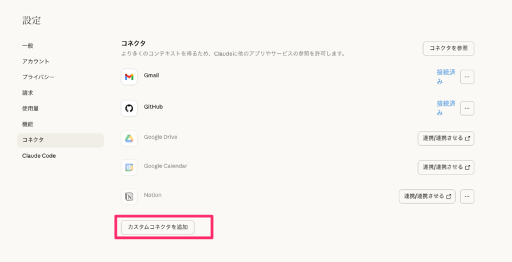
Task: Open the more options menu for Notion
Action: coord(467,196)
